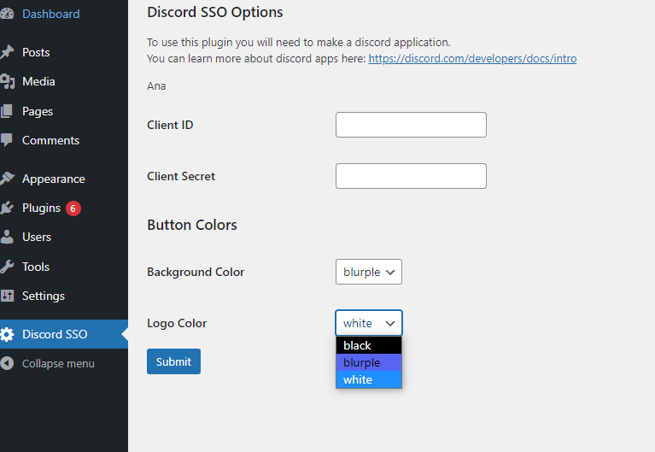This screenshot has width=655, height=452.
Task: Open the Plugins menu label
Action: coord(41,208)
